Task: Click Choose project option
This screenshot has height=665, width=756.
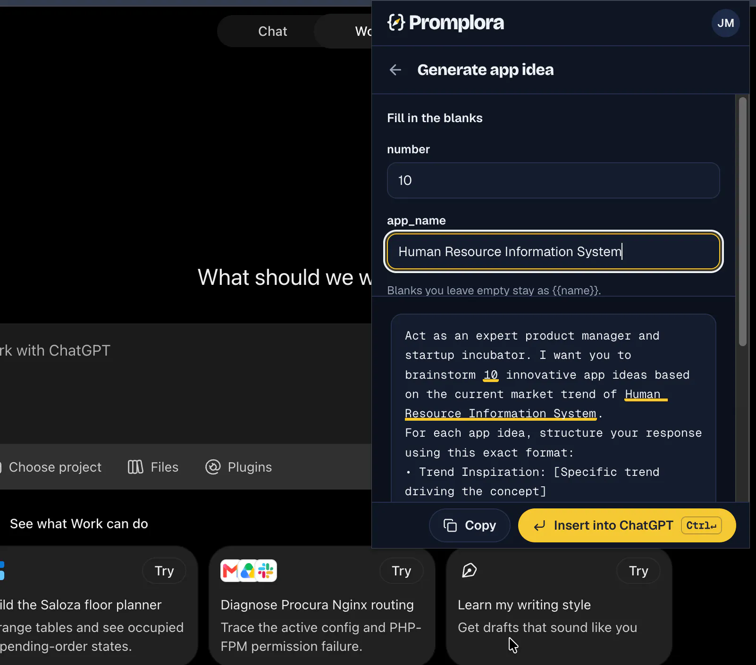Action: (x=51, y=467)
